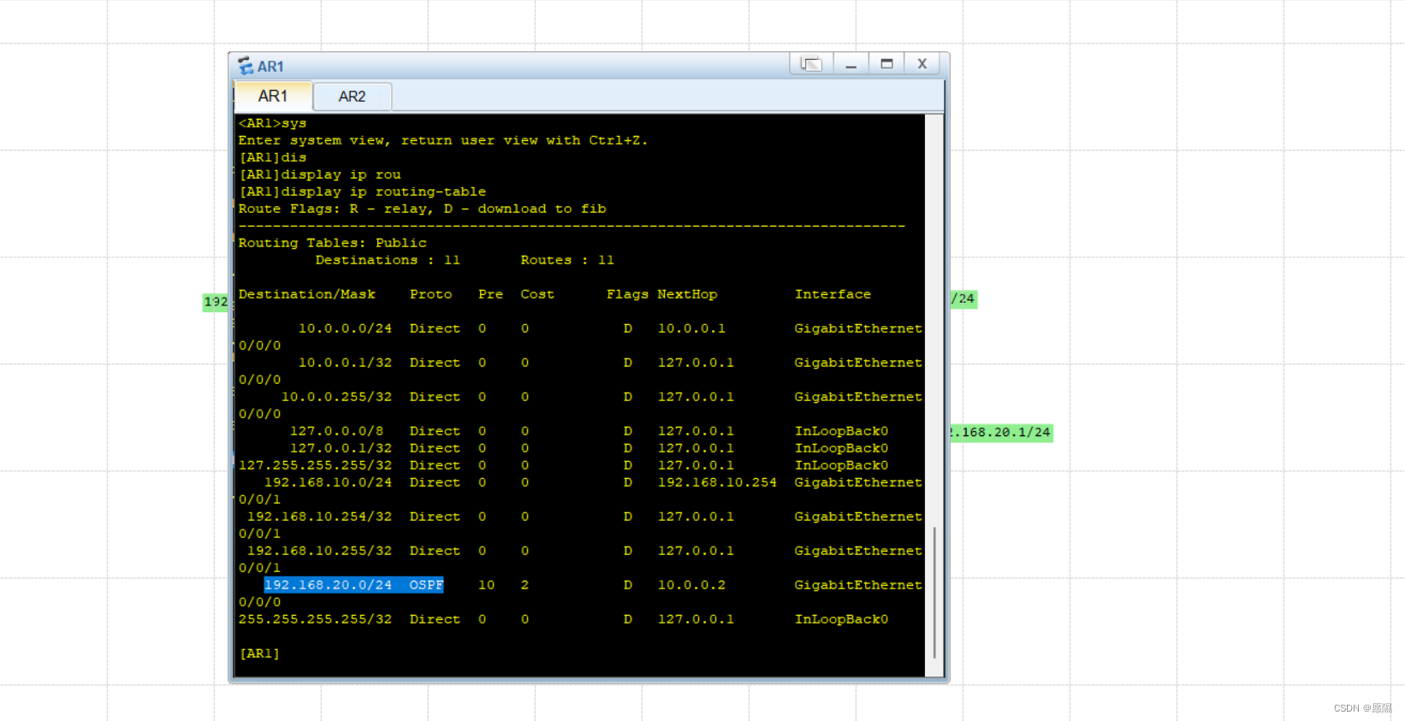Click the Destination/Mask column header
This screenshot has height=721, width=1405.
(x=307, y=294)
